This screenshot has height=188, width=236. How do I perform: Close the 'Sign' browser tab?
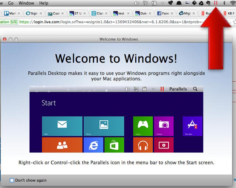click(41, 13)
